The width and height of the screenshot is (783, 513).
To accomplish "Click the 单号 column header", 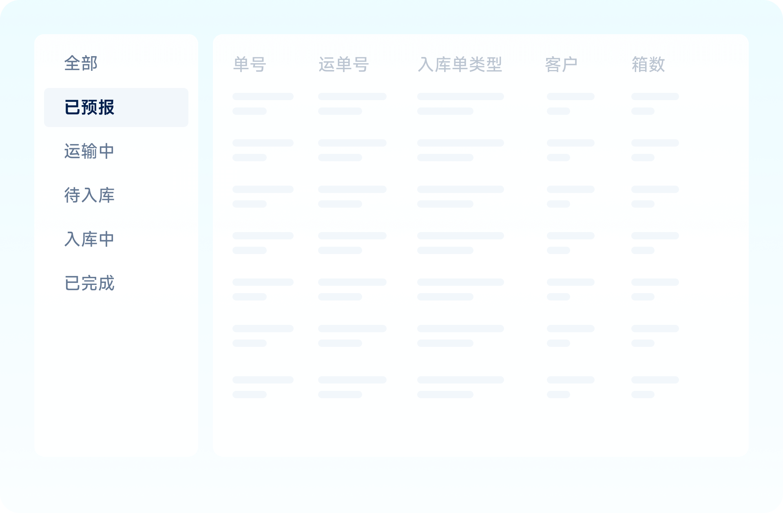I will 250,65.
